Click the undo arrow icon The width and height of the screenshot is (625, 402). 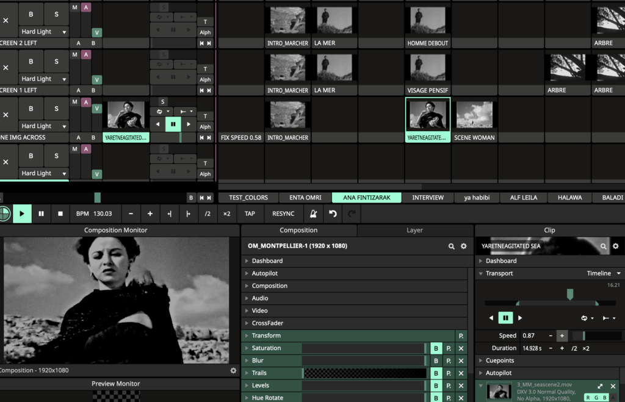(333, 214)
